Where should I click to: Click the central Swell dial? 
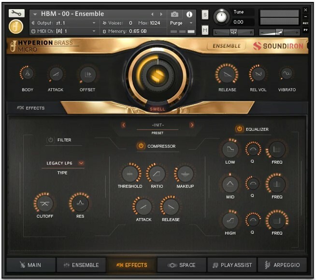click(x=158, y=76)
